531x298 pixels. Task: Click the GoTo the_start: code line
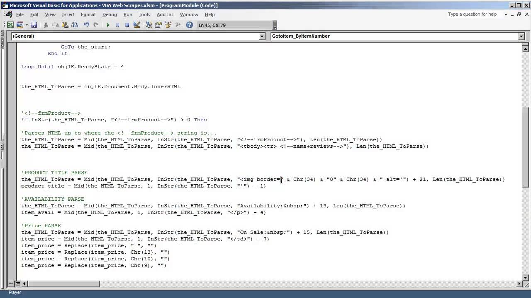pyautogui.click(x=86, y=47)
